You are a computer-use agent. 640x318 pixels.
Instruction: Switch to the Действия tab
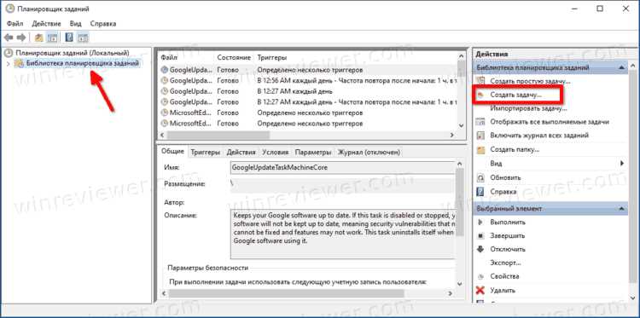click(x=241, y=152)
